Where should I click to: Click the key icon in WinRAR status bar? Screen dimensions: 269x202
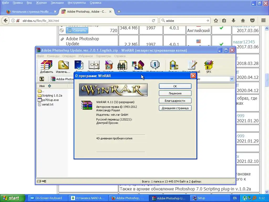(x=44, y=181)
